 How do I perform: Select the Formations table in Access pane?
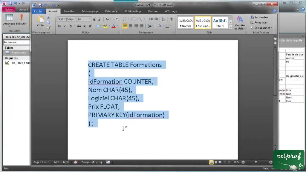(x=16, y=53)
